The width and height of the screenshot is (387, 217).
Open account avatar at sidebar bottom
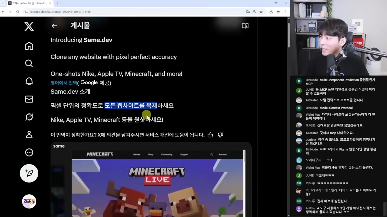point(29,201)
